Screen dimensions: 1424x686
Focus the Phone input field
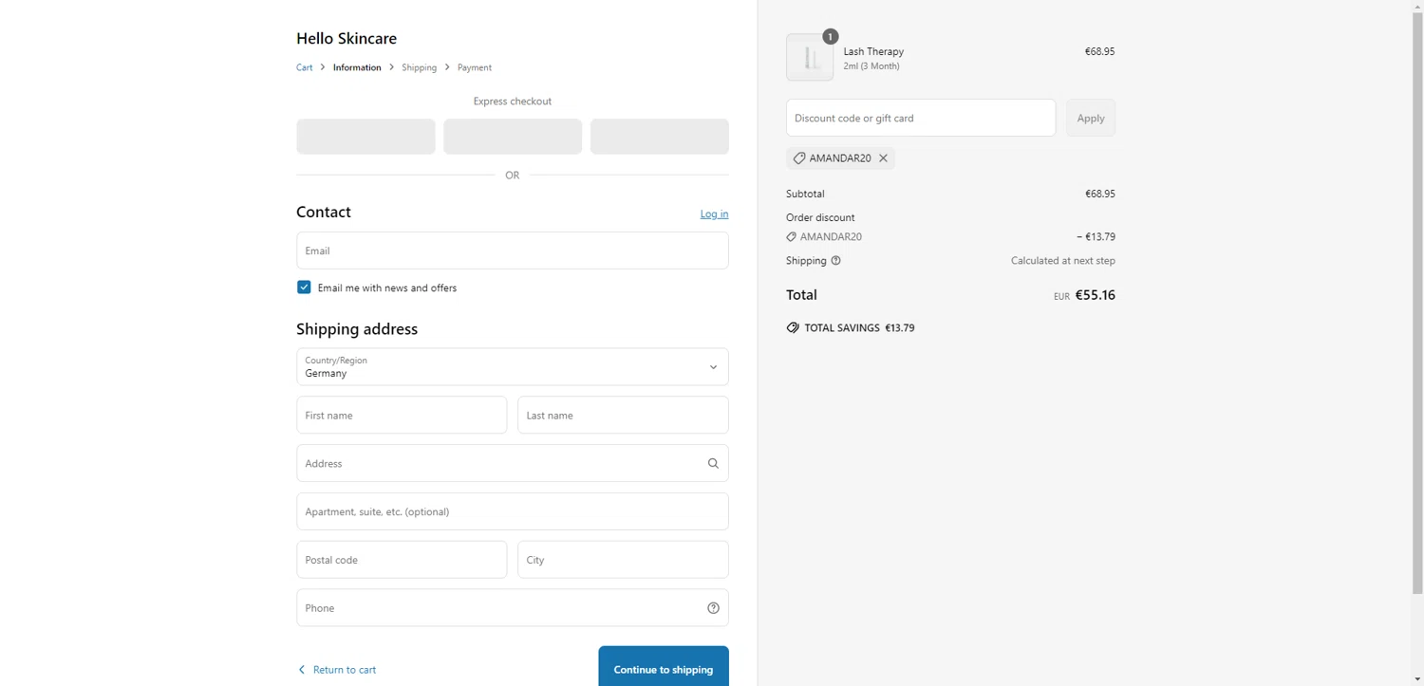[513, 608]
